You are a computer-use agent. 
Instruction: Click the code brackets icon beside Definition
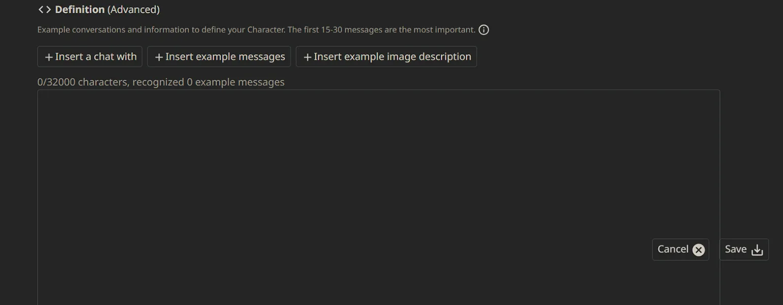pyautogui.click(x=45, y=10)
